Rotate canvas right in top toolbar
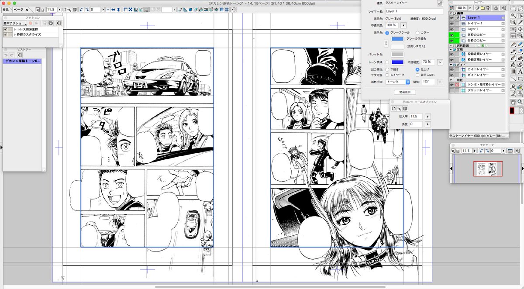This screenshot has height=289, width=524. click(87, 10)
